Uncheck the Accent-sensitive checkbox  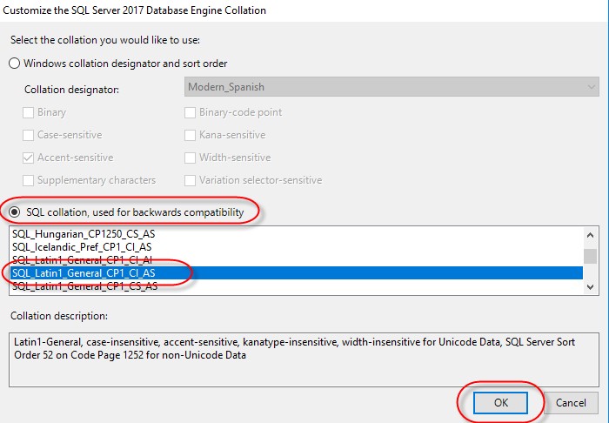click(29, 158)
